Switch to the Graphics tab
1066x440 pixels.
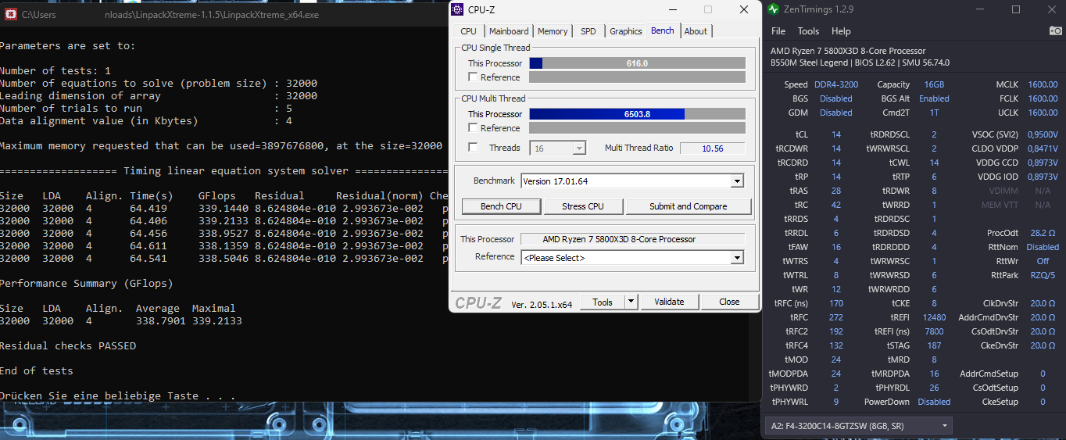point(625,31)
